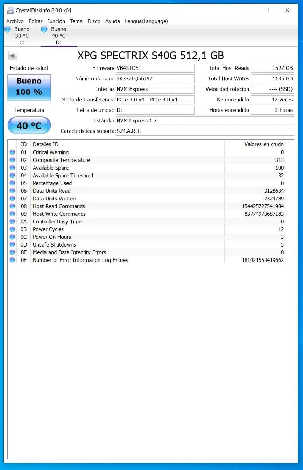
Task: Click status orb of Host Write Commands row
Action: [12, 214]
